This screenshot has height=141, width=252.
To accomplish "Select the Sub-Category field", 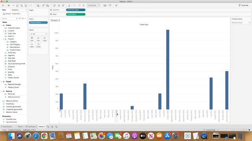I will (x=15, y=44).
